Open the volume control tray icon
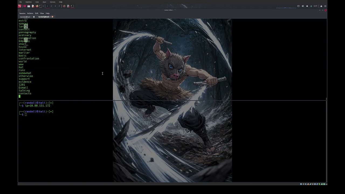345x194 pixels. [x=303, y=6]
